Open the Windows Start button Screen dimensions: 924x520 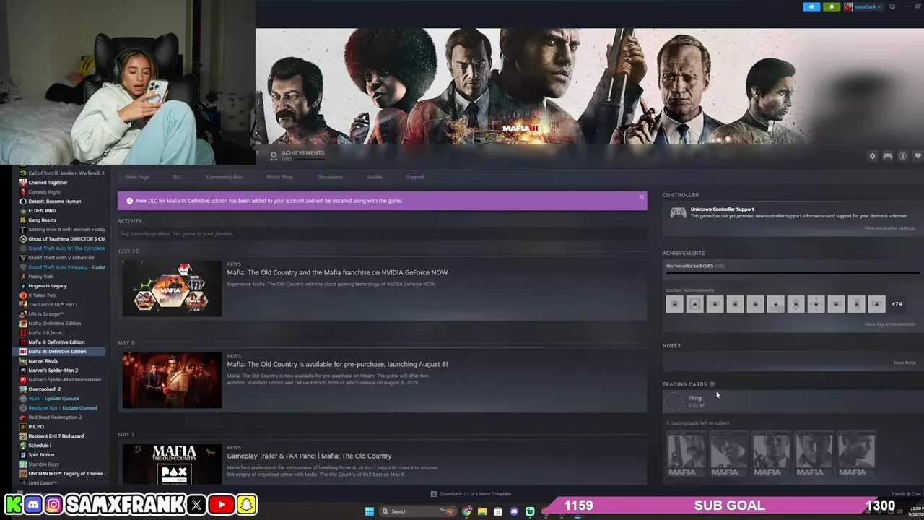(370, 511)
